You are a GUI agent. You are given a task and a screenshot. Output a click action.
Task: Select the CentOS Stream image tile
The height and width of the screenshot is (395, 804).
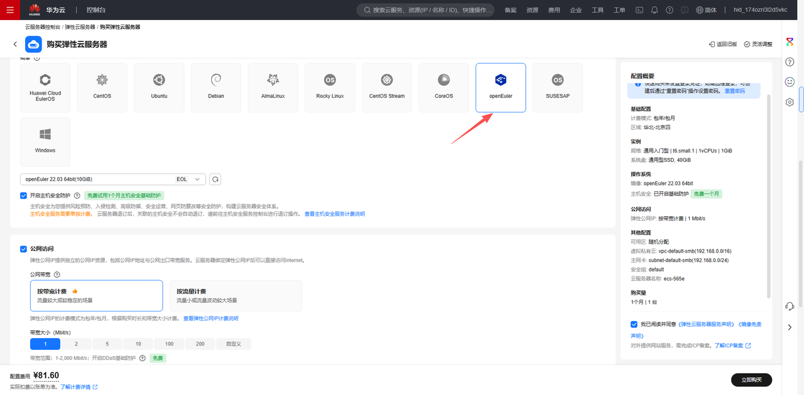[x=387, y=87]
